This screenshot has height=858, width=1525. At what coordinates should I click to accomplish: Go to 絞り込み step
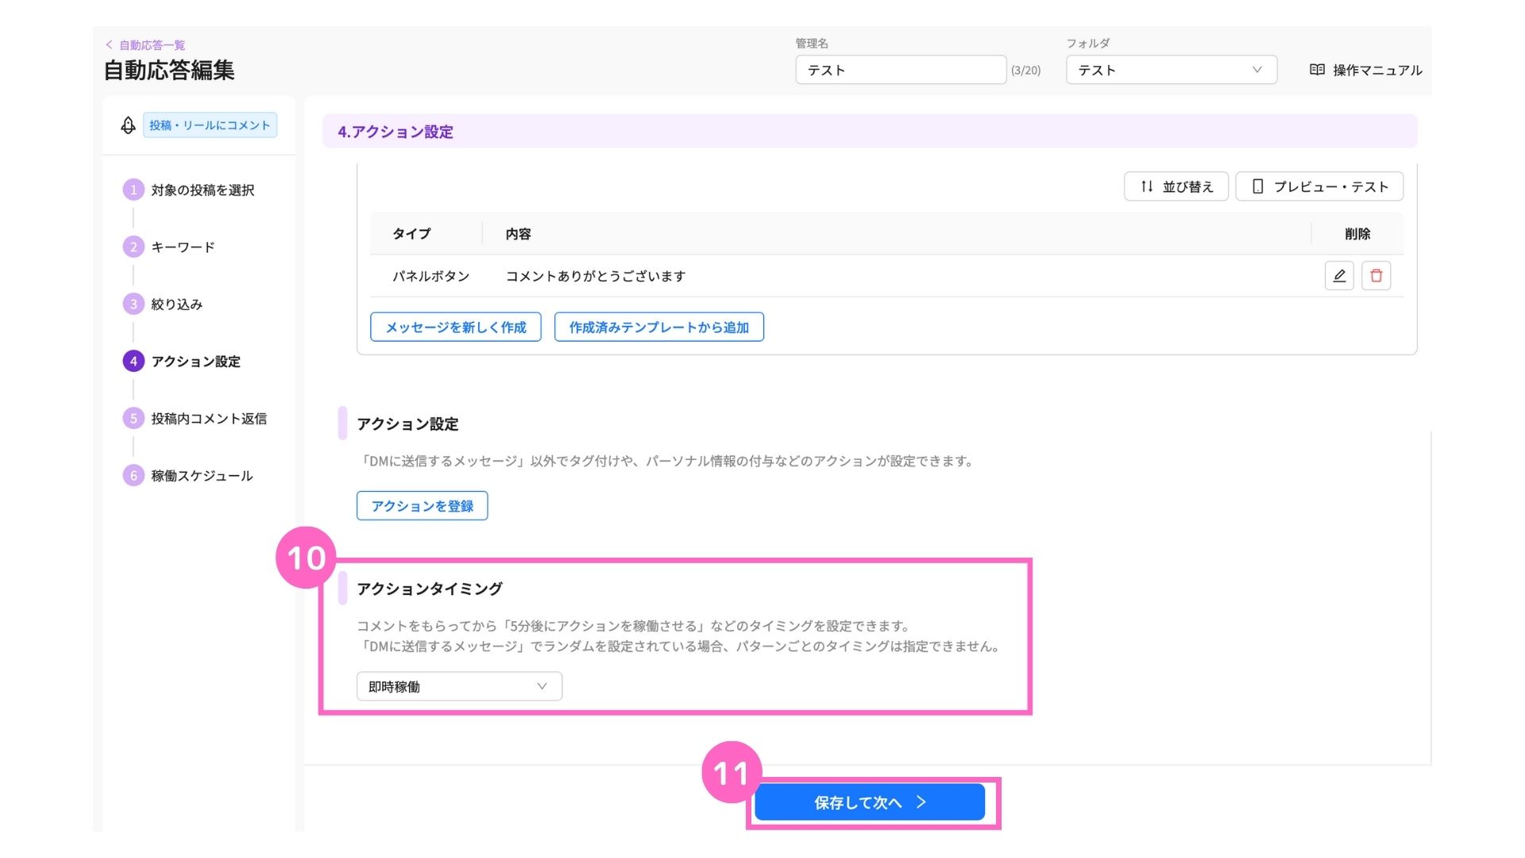(x=176, y=304)
